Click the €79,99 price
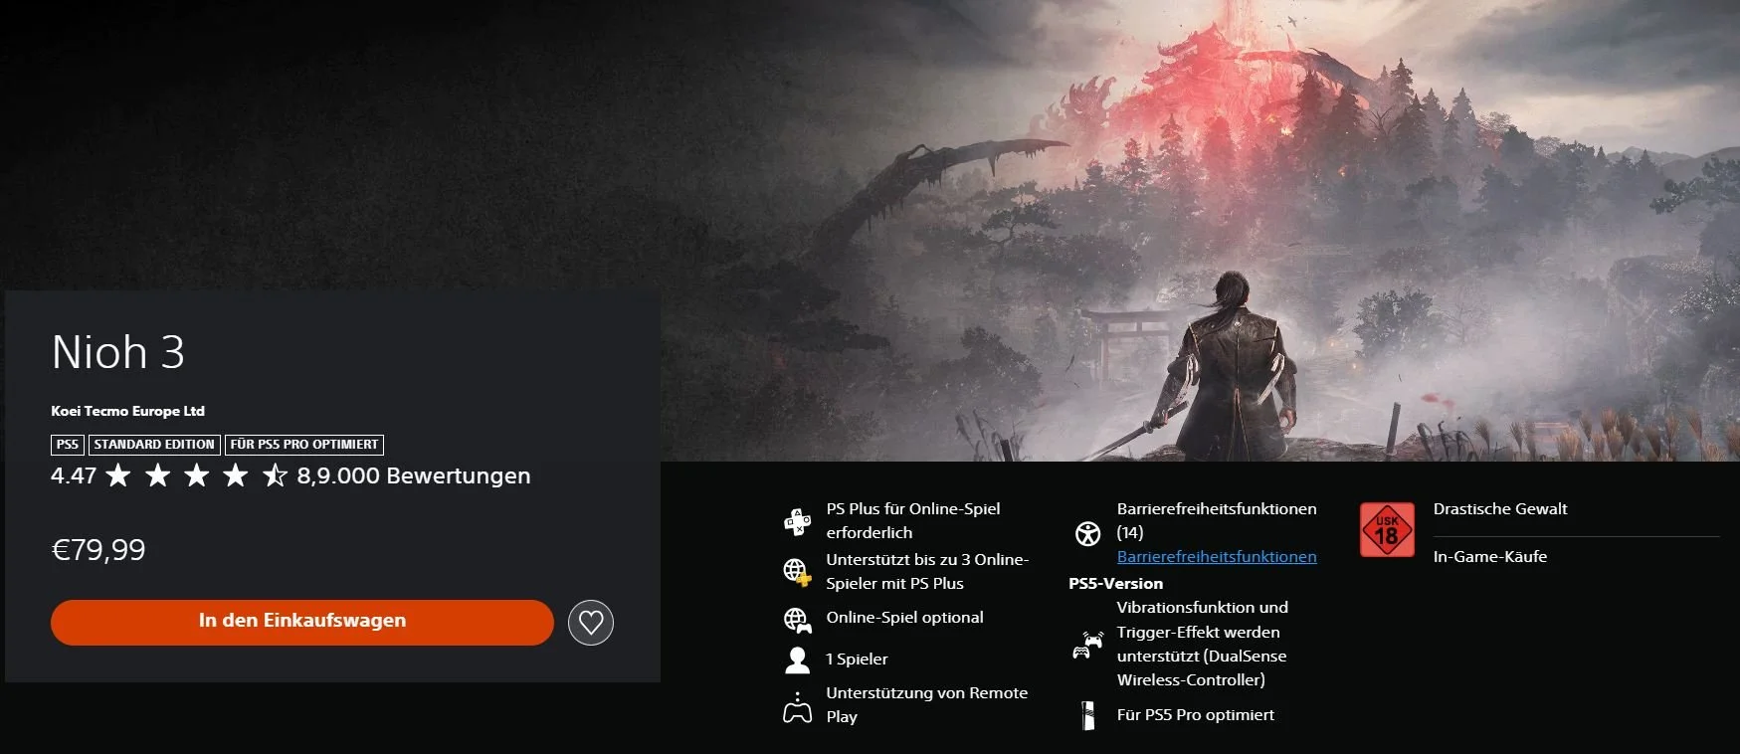Image resolution: width=1740 pixels, height=754 pixels. click(x=97, y=550)
